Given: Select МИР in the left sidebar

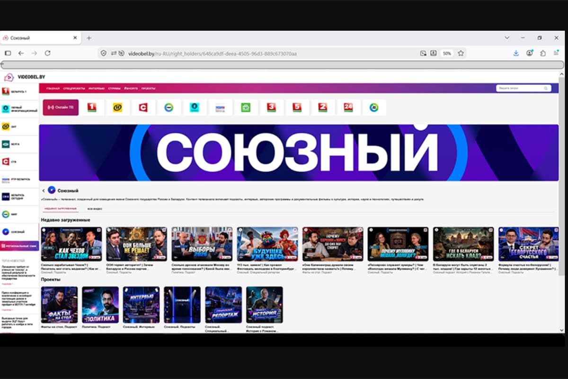Looking at the screenshot, I should pyautogui.click(x=19, y=214).
